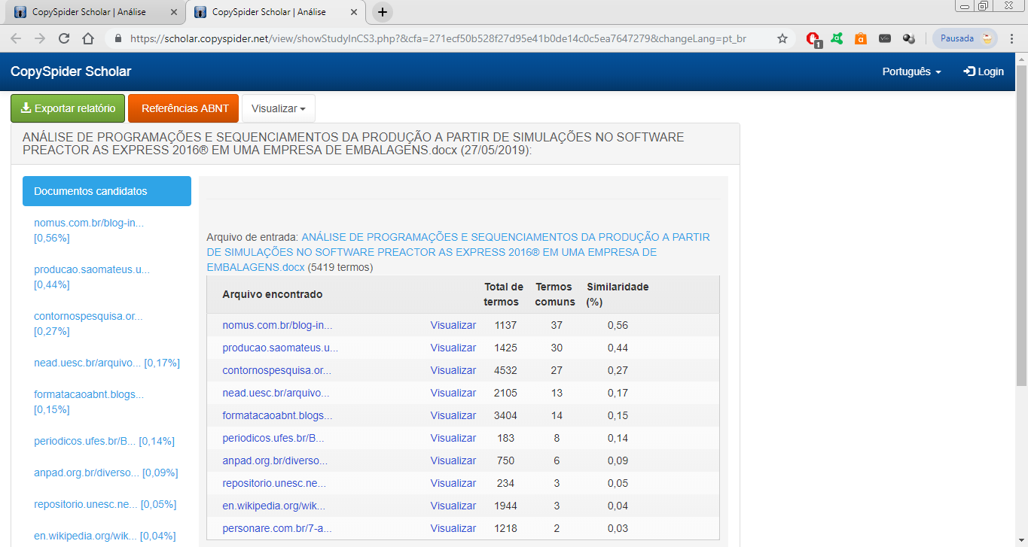Bookmark this page with the star icon
1028x547 pixels.
pyautogui.click(x=782, y=38)
